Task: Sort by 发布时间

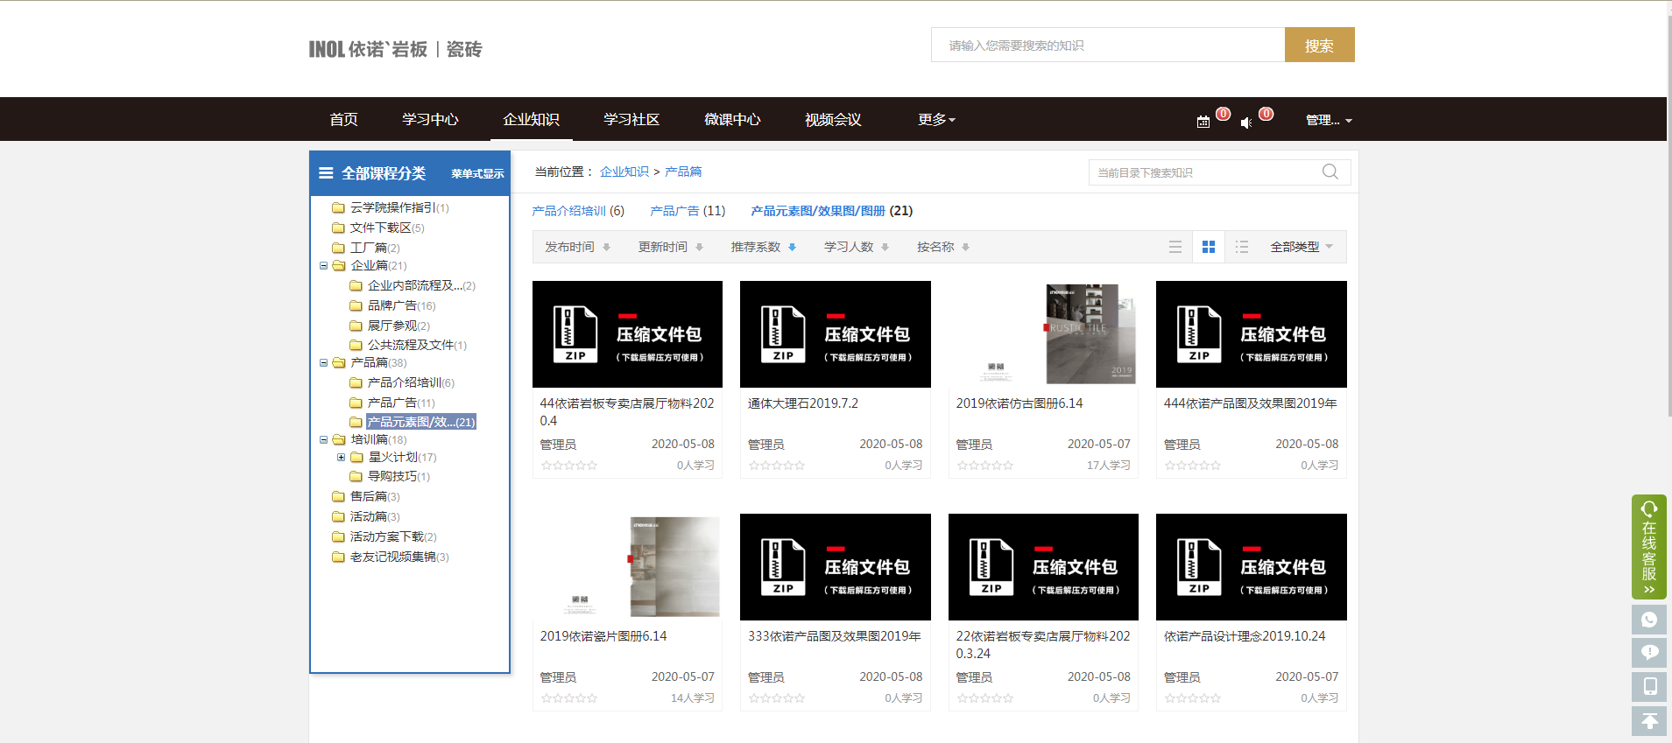Action: 577,247
